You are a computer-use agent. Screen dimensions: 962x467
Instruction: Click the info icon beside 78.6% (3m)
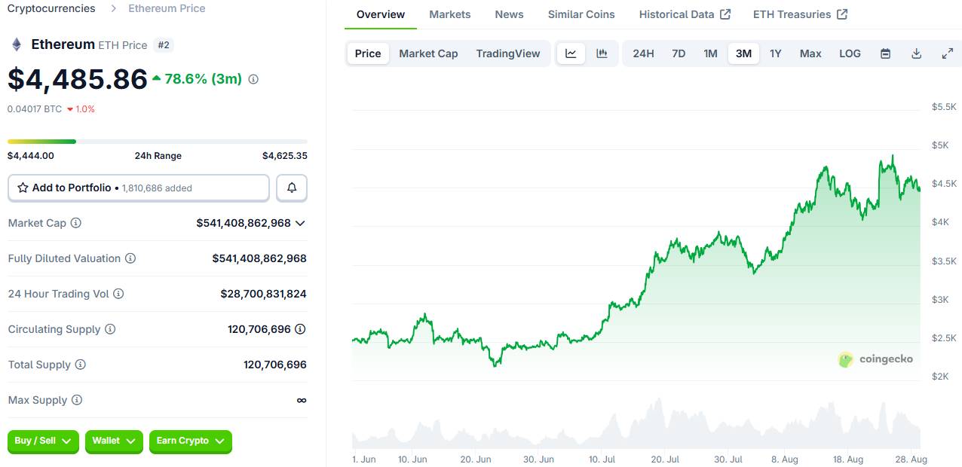pyautogui.click(x=253, y=79)
